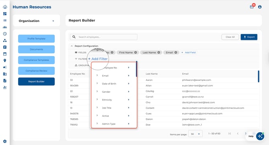
Task: Select Gender in filter menu
Action: [106, 92]
